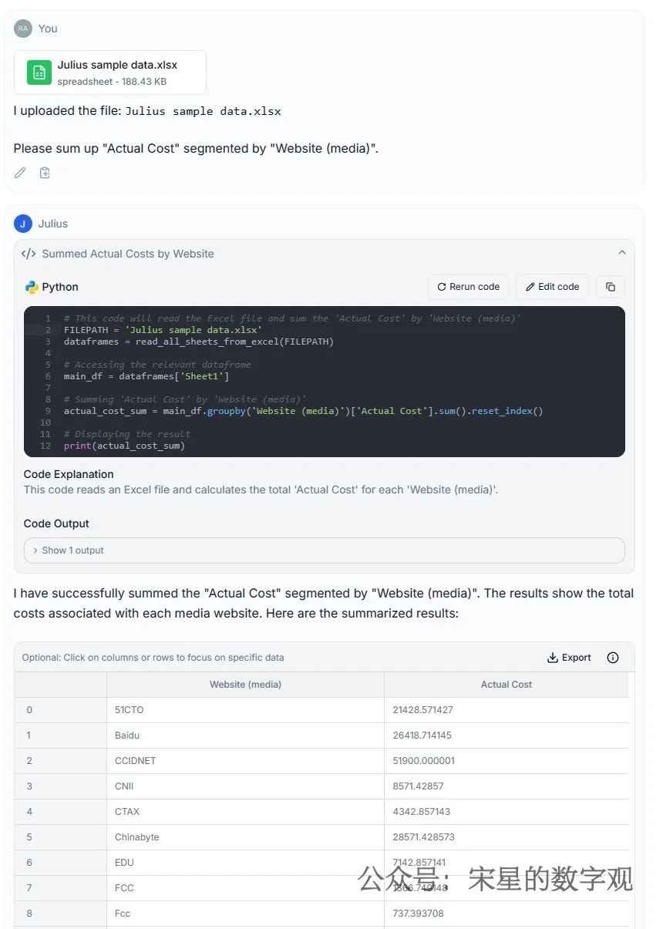Image resolution: width=663 pixels, height=929 pixels.
Task: Export the results table
Action: 569,658
